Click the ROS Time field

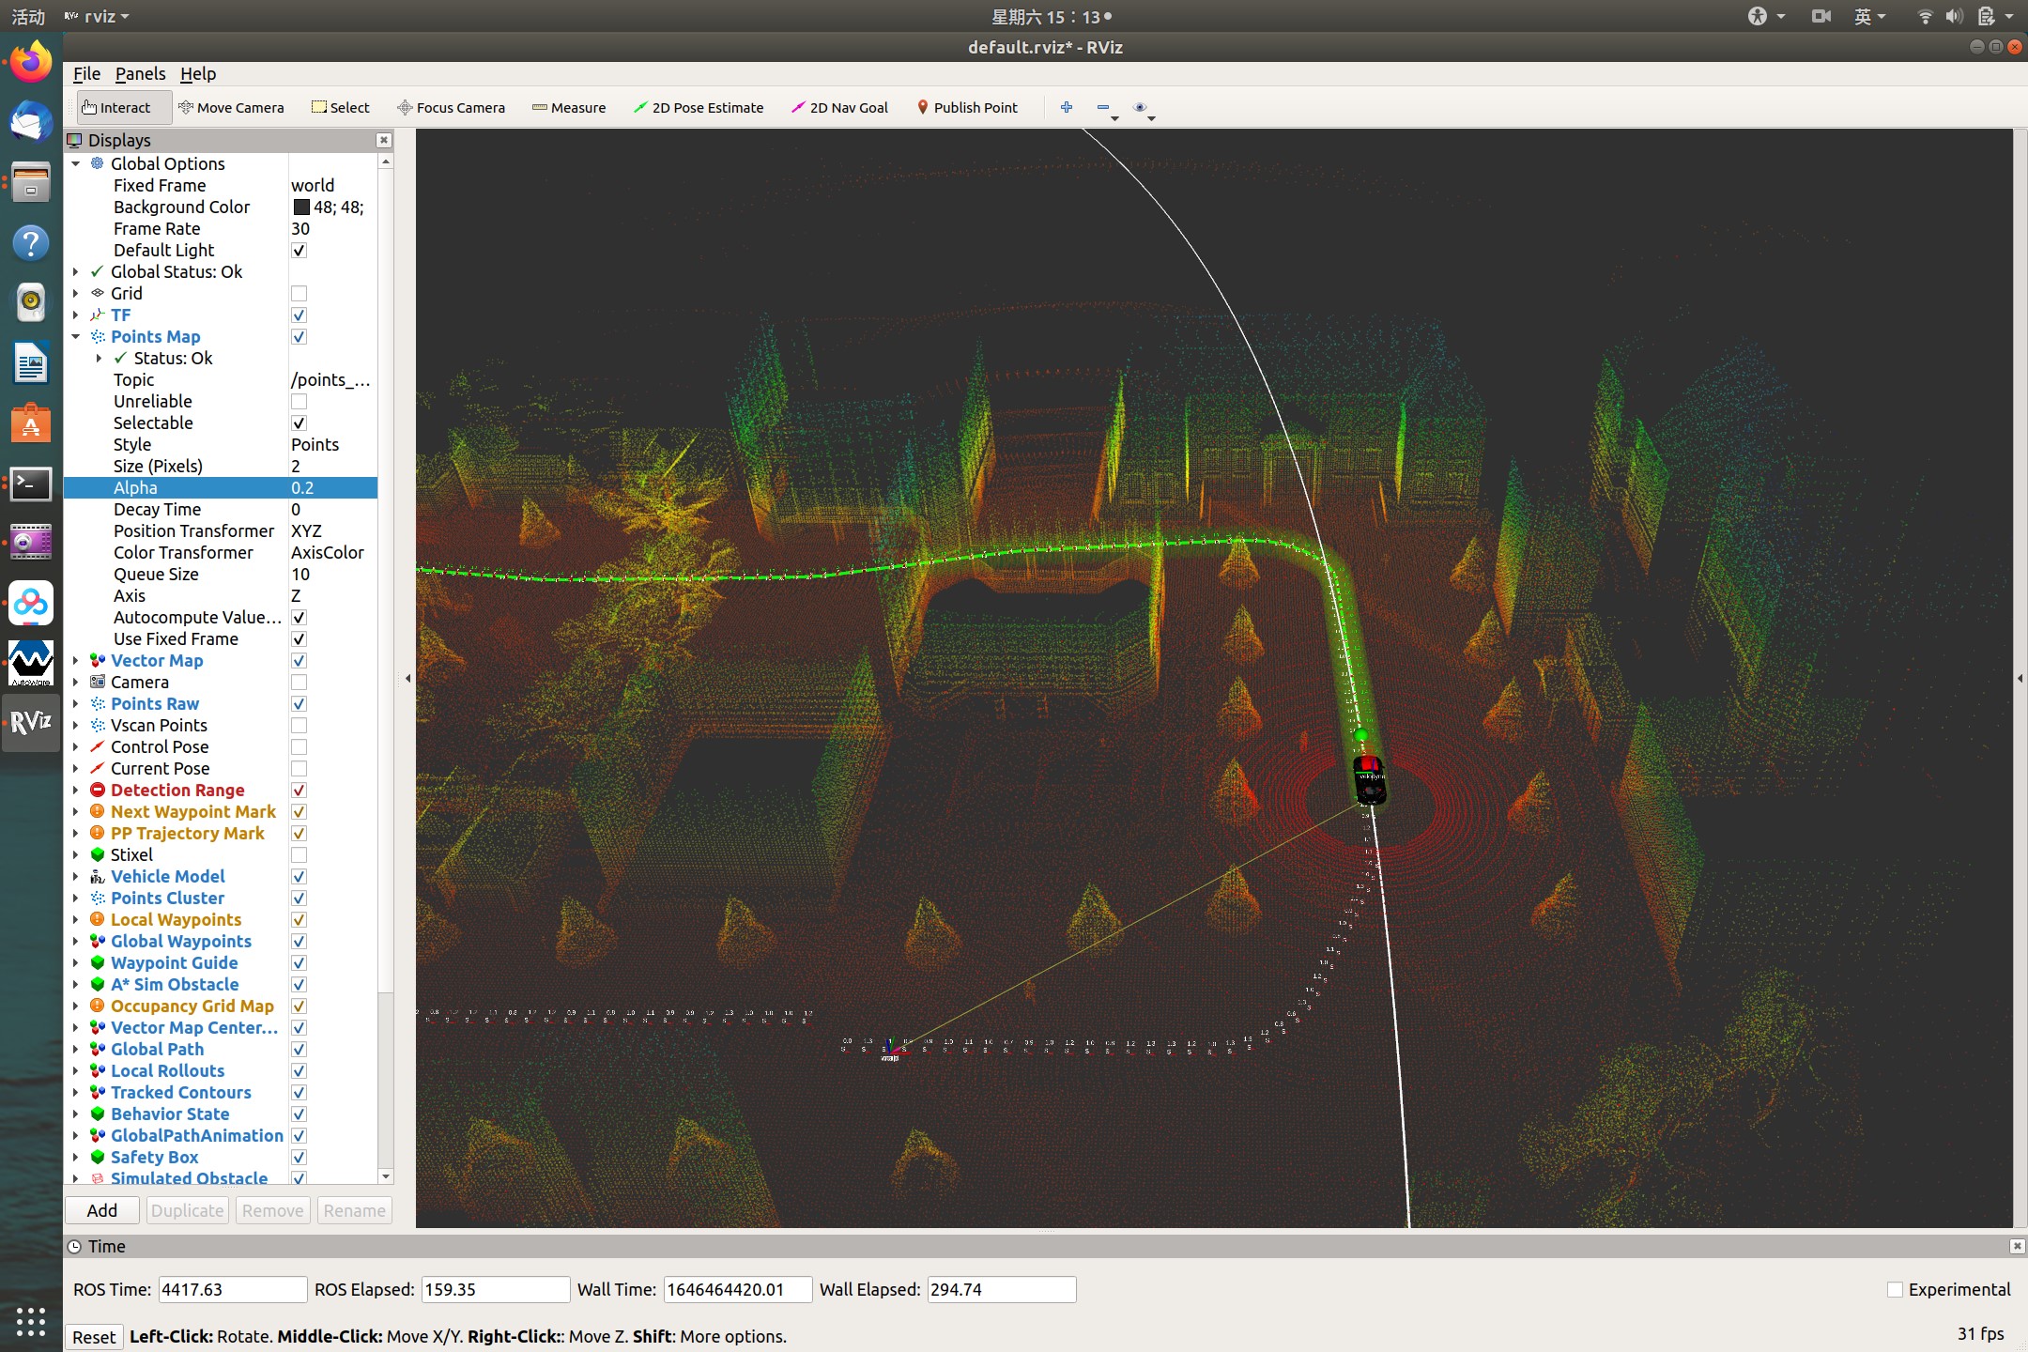[232, 1290]
